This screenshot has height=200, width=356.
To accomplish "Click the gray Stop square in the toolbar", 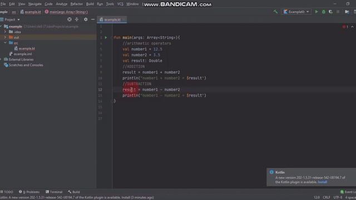I will tap(338, 12).
